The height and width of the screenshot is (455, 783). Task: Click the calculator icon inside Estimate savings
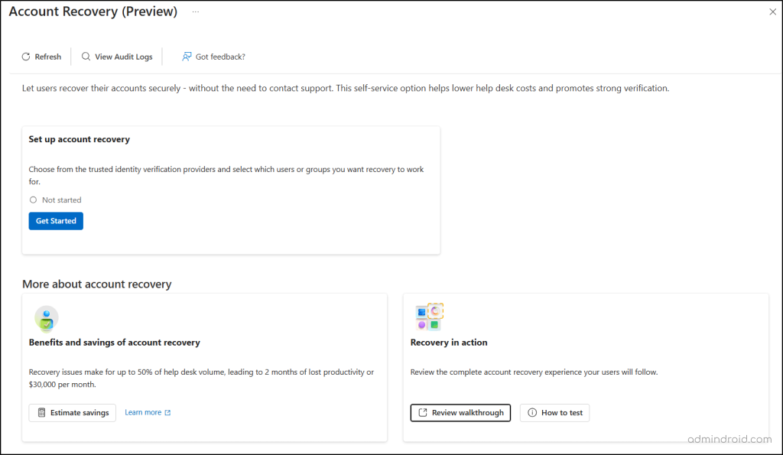point(41,412)
